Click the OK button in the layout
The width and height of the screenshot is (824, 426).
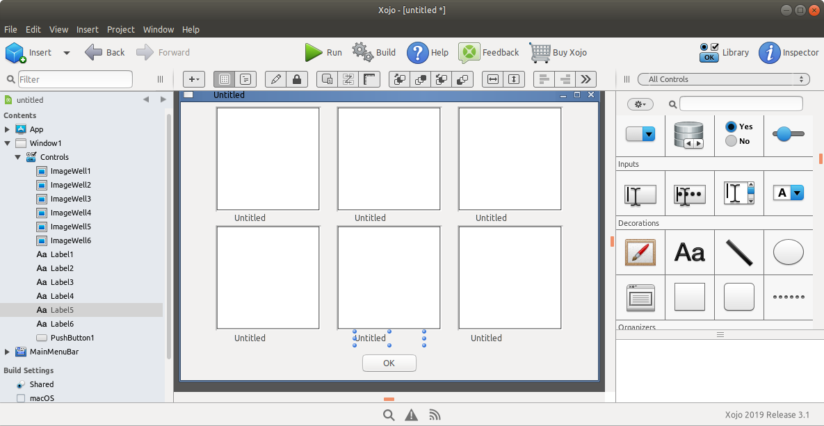pos(389,363)
